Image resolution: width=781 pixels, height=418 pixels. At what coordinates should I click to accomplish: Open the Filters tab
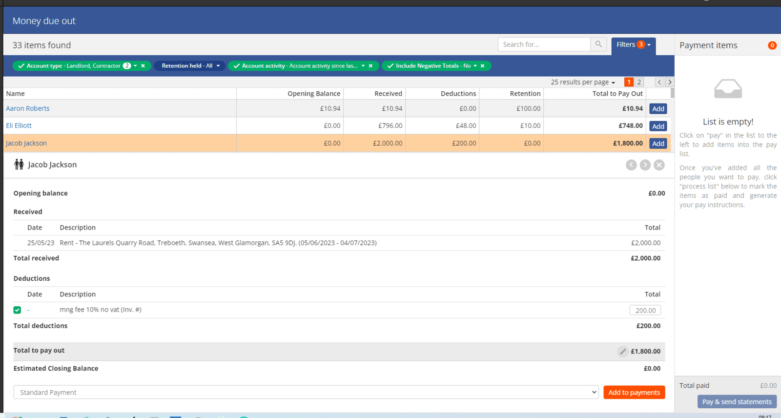[633, 45]
